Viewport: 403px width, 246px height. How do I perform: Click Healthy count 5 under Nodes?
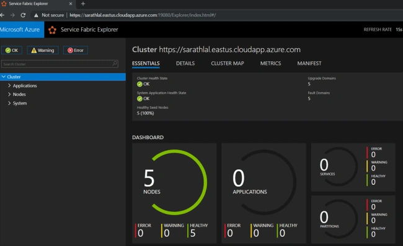(x=193, y=233)
